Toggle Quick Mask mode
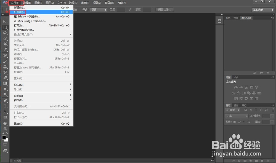 coord(5,145)
